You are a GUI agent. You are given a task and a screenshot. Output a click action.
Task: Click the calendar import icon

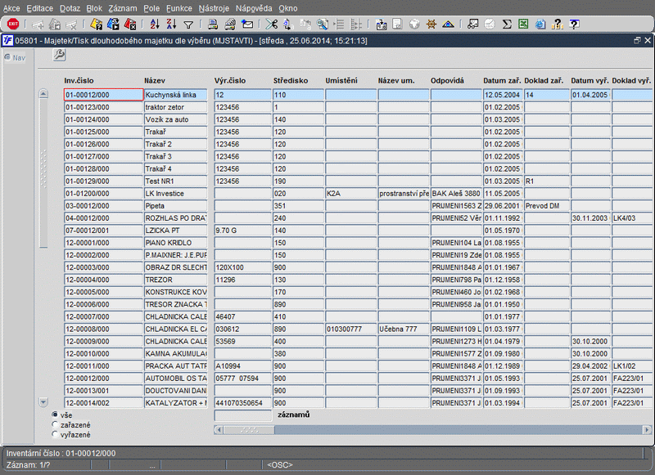[x=381, y=25]
